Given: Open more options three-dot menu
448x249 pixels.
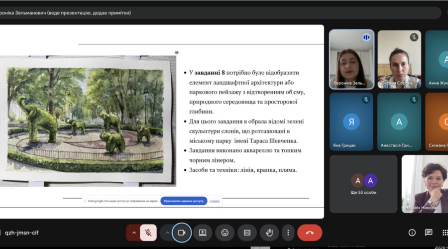Looking at the screenshot, I should tap(288, 233).
